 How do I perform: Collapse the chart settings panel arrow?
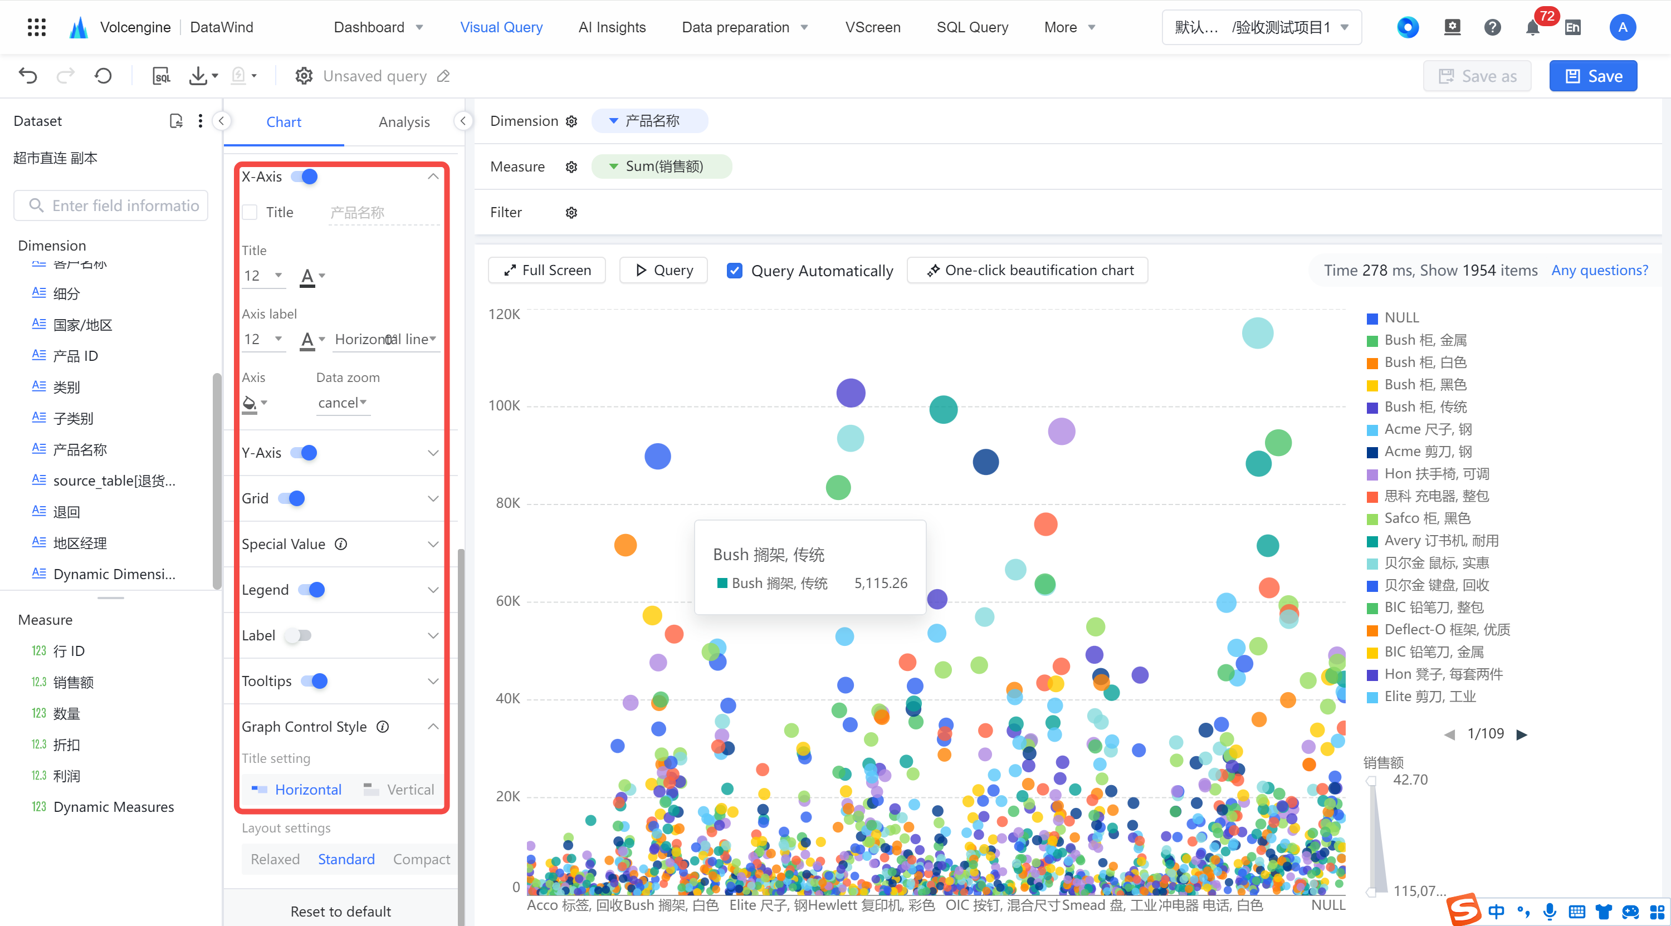(463, 121)
